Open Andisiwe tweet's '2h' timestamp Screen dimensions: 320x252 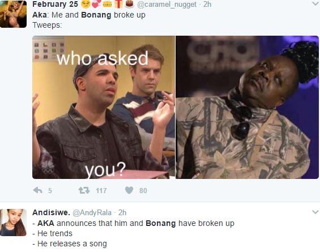point(122,212)
